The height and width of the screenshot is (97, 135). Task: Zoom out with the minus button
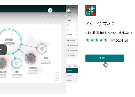(57, 78)
